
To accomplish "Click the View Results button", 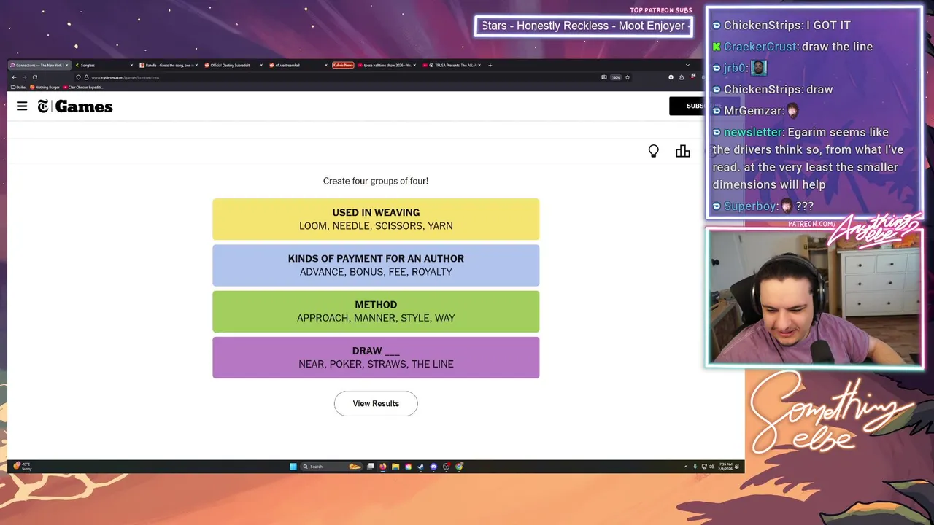I will [376, 403].
